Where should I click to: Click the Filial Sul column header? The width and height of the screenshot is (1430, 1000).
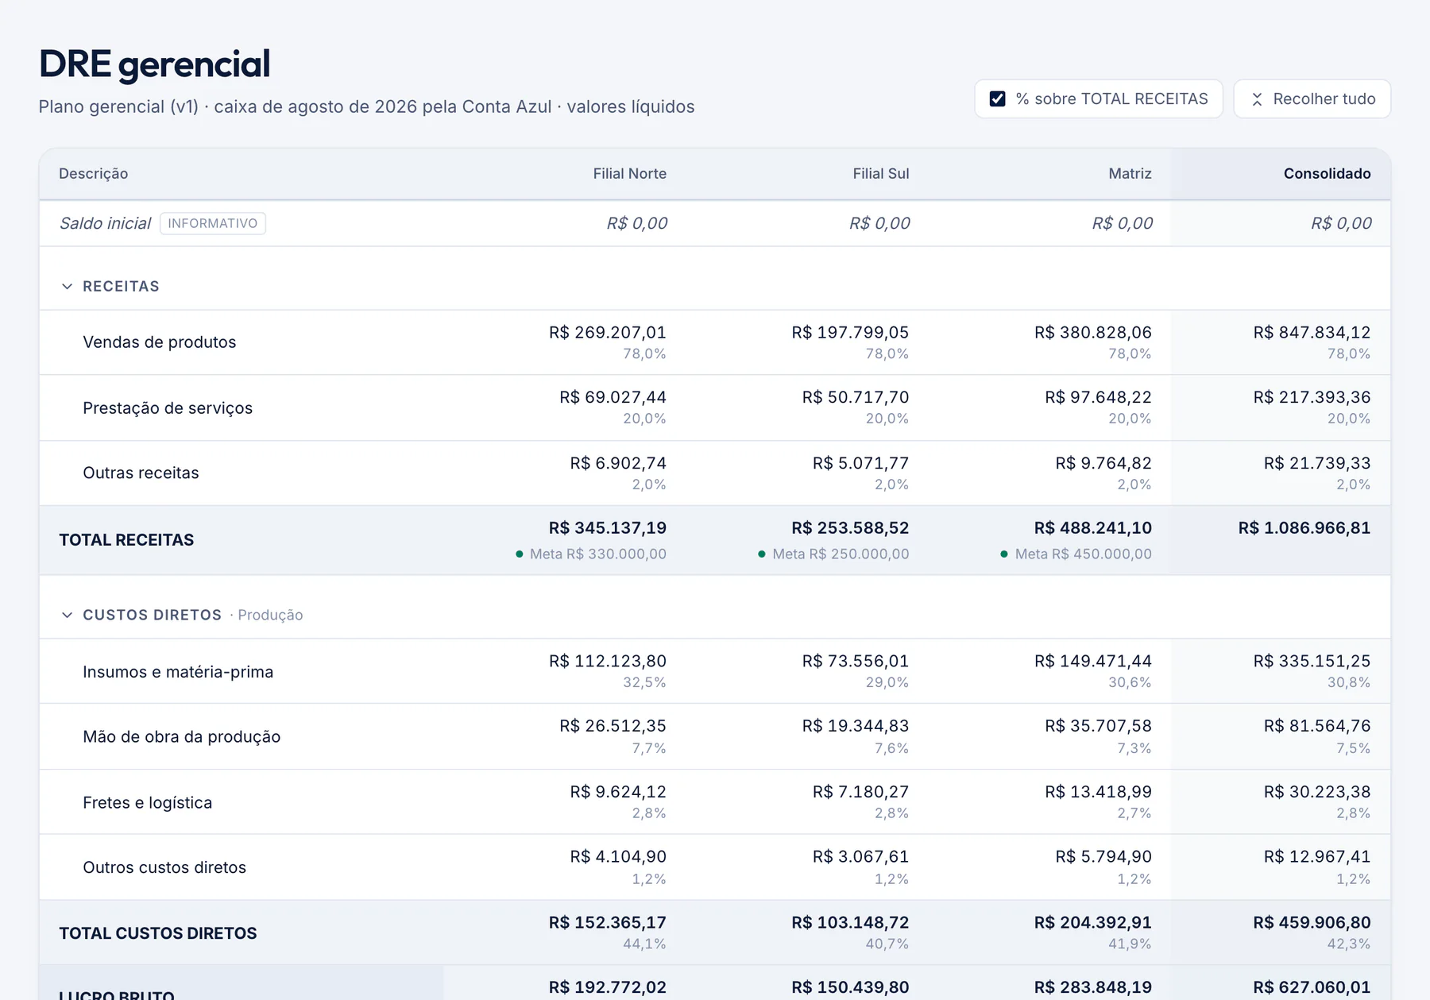[880, 173]
